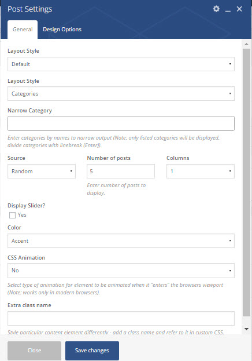Expand the Columns dropdown
Viewport: 252px width, 361px height.
(201, 171)
